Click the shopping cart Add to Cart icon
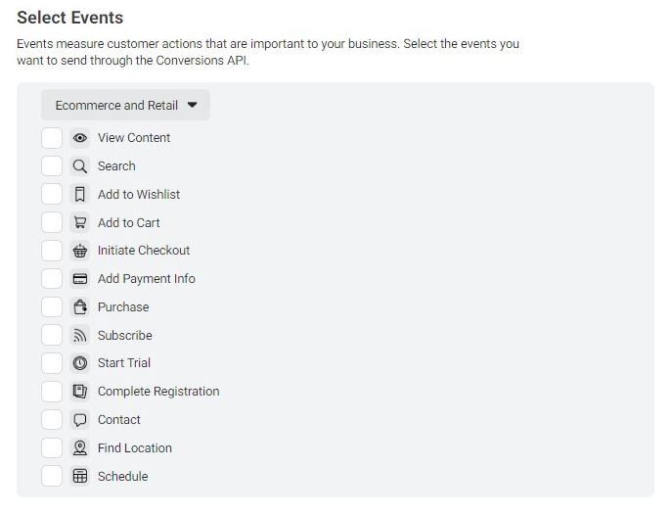The height and width of the screenshot is (515, 672). point(79,223)
